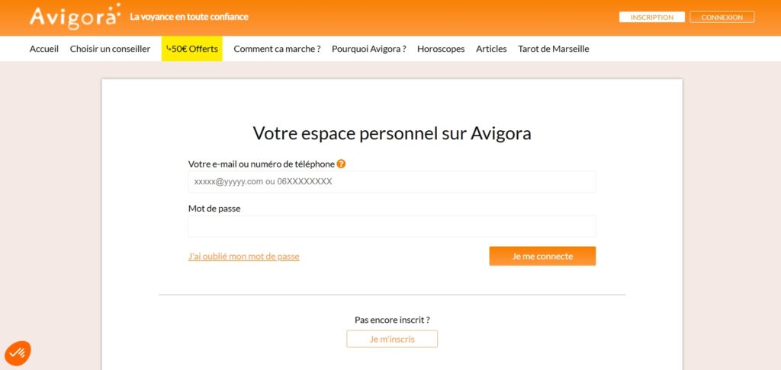
Task: Click the Je m'inscris button
Action: (x=392, y=339)
